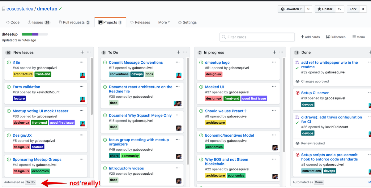Open the Unwatch dropdown
371x188 pixels.
[x=291, y=9]
